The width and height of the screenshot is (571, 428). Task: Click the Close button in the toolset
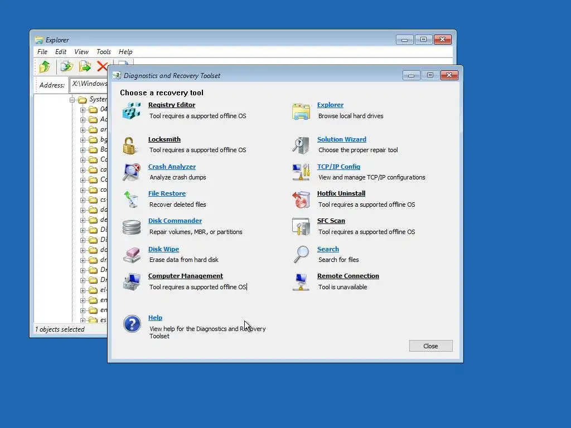coord(431,346)
